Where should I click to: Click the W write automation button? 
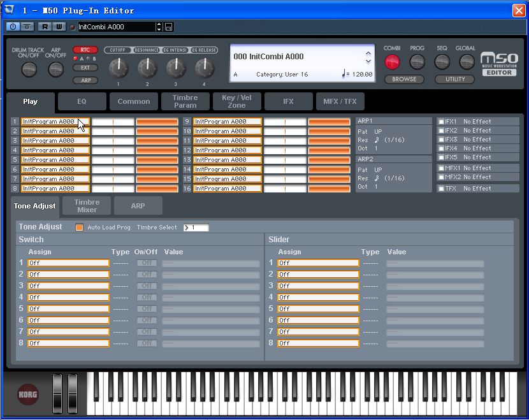pos(59,27)
